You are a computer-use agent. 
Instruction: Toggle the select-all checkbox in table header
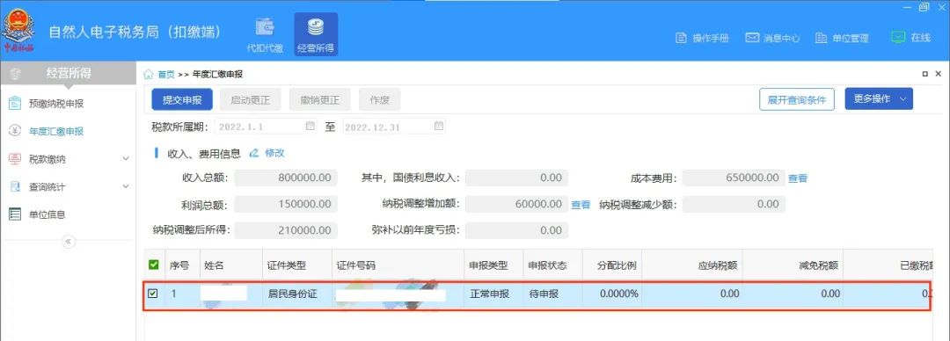(154, 265)
